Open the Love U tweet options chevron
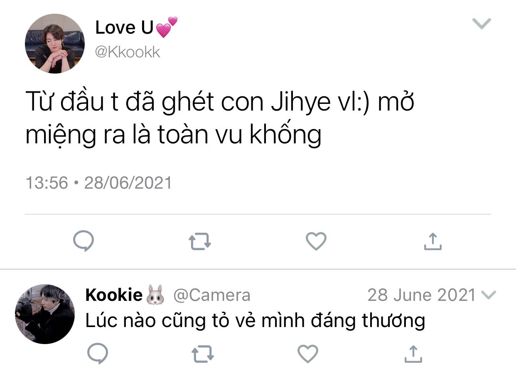 482,24
